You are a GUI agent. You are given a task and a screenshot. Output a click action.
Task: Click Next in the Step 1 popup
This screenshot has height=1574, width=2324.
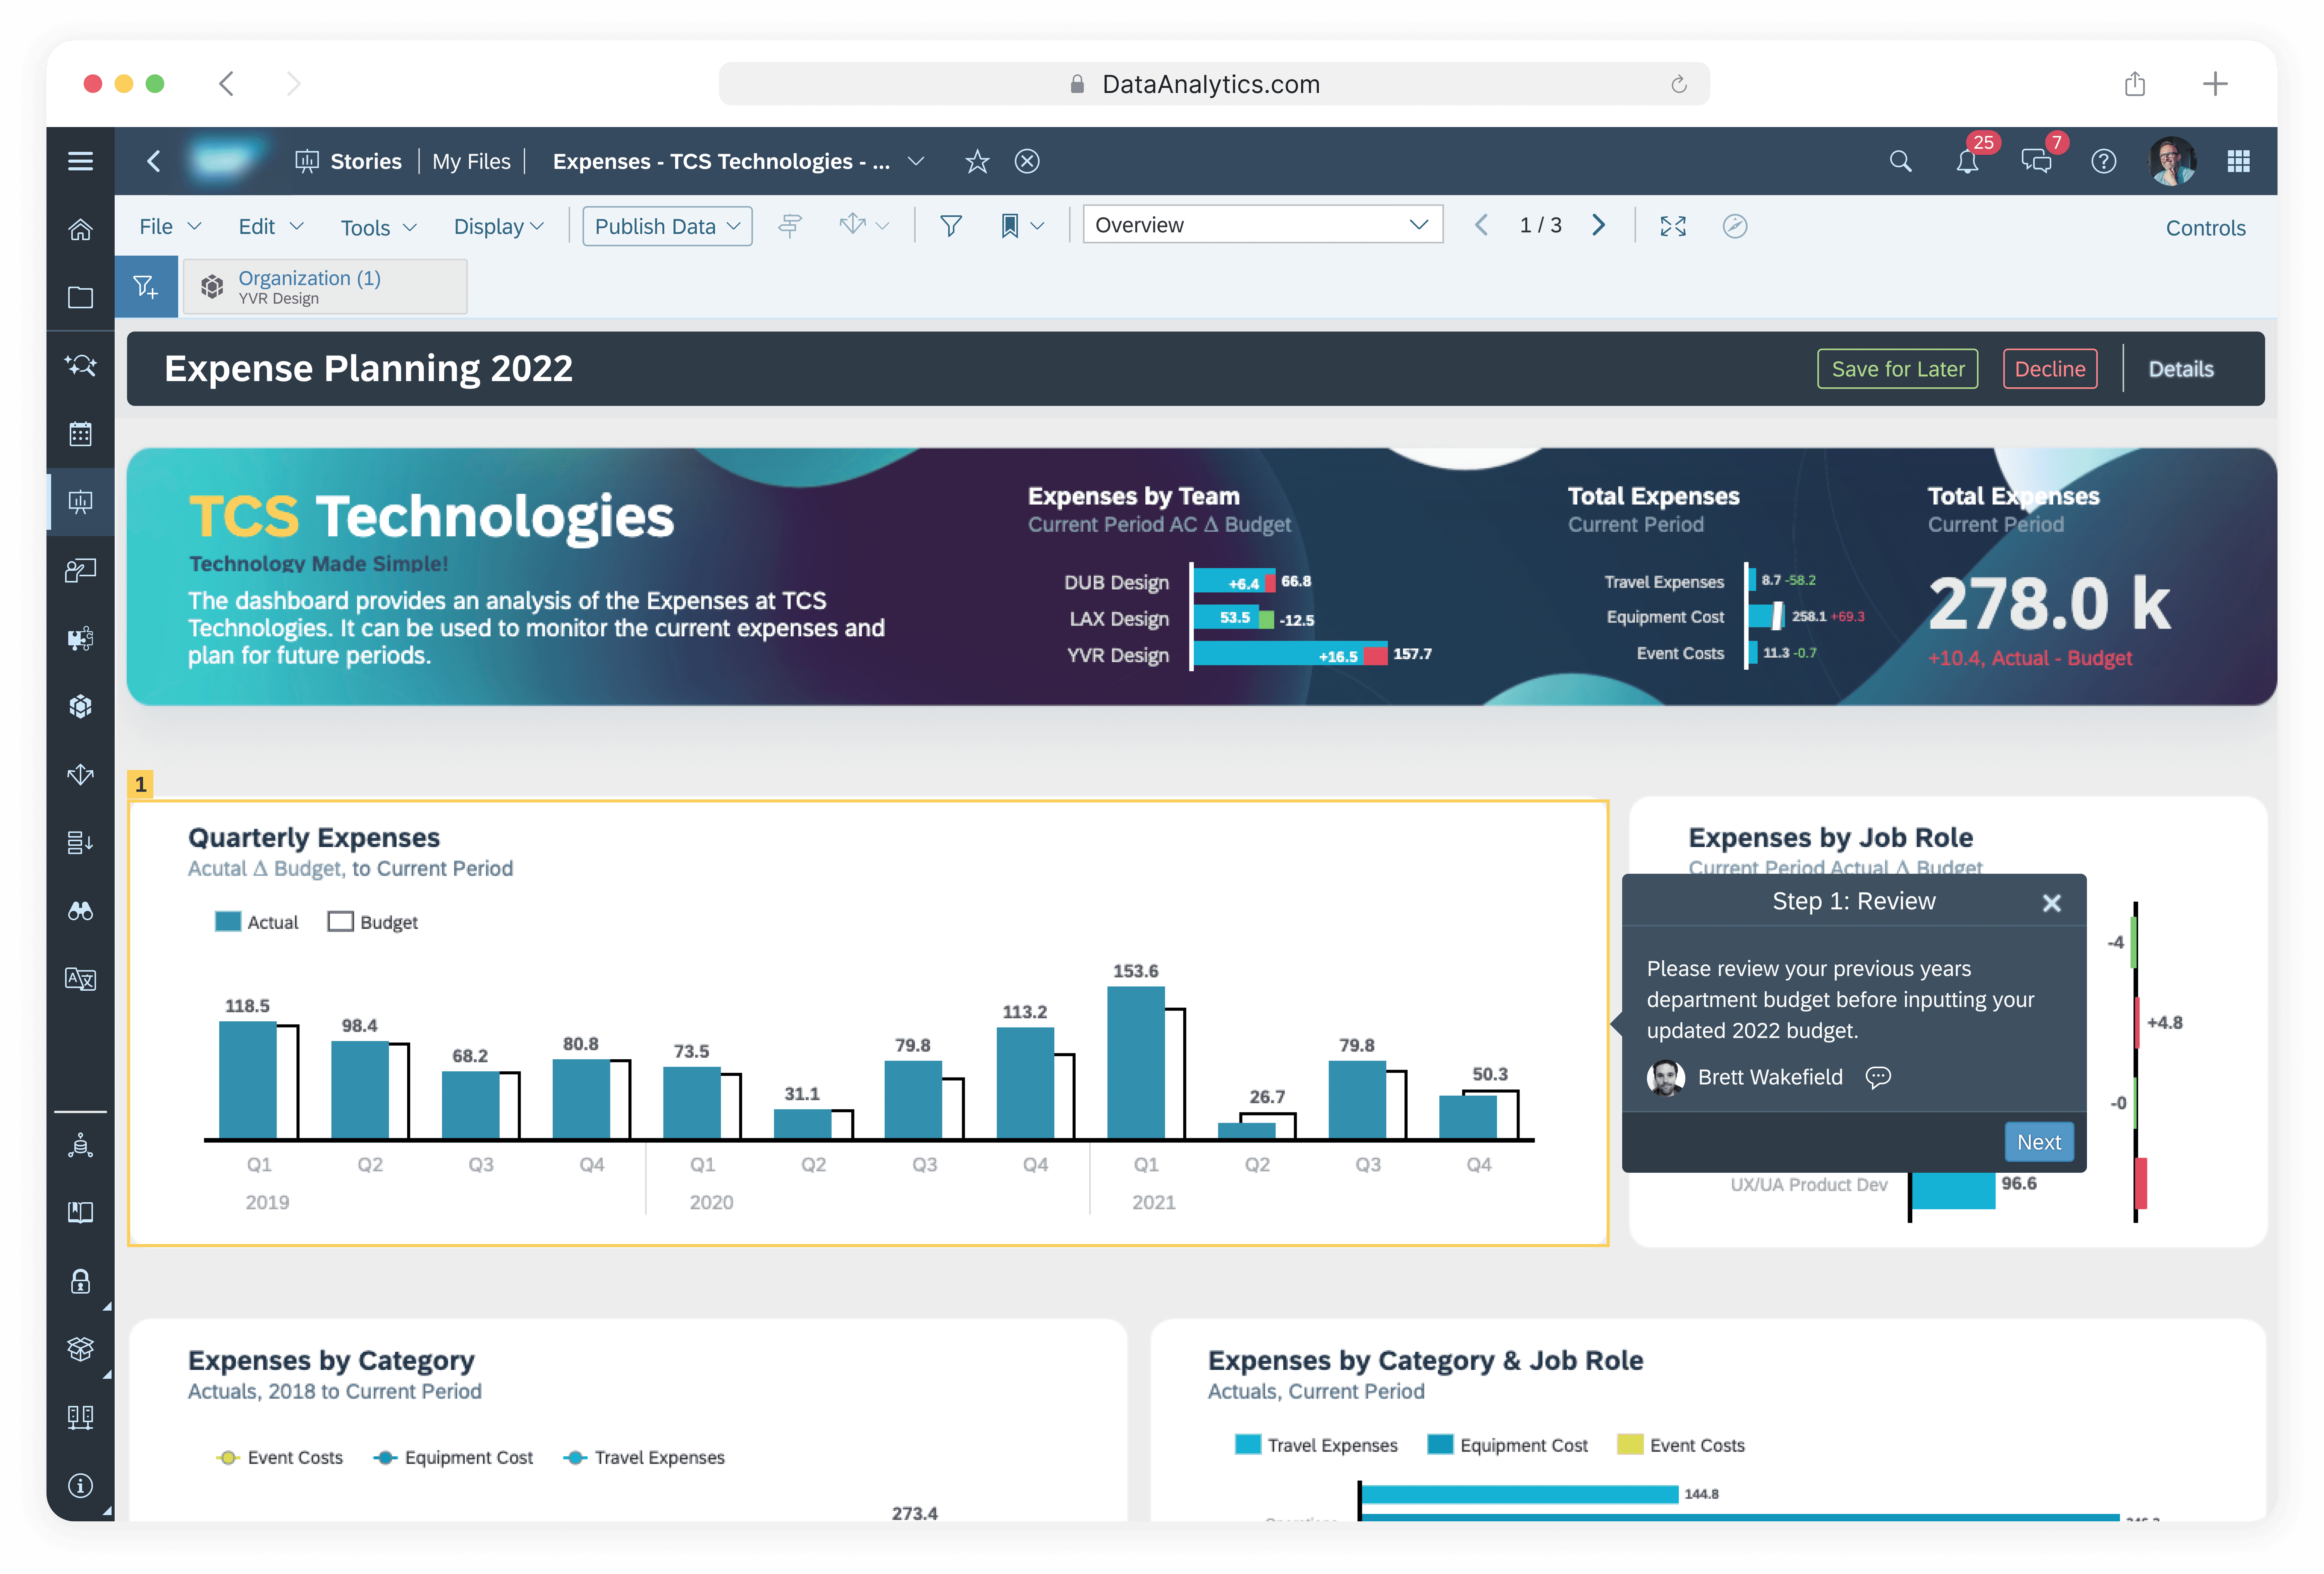[2038, 1142]
